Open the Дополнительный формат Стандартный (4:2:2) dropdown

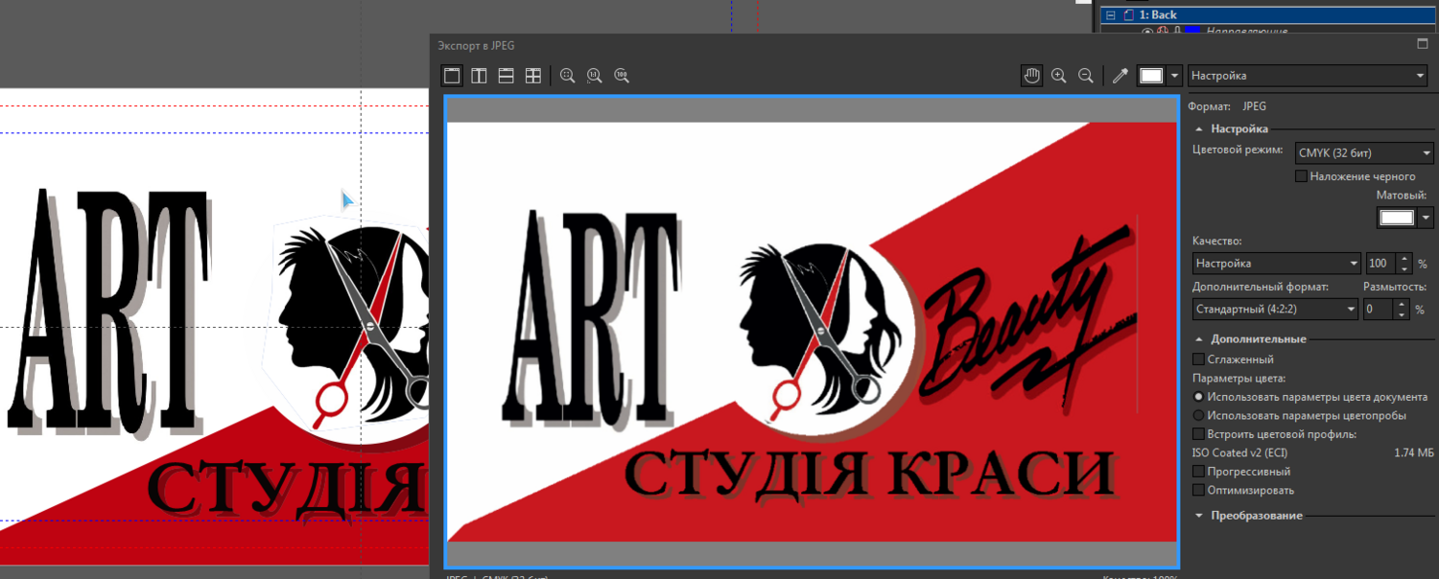click(1275, 309)
